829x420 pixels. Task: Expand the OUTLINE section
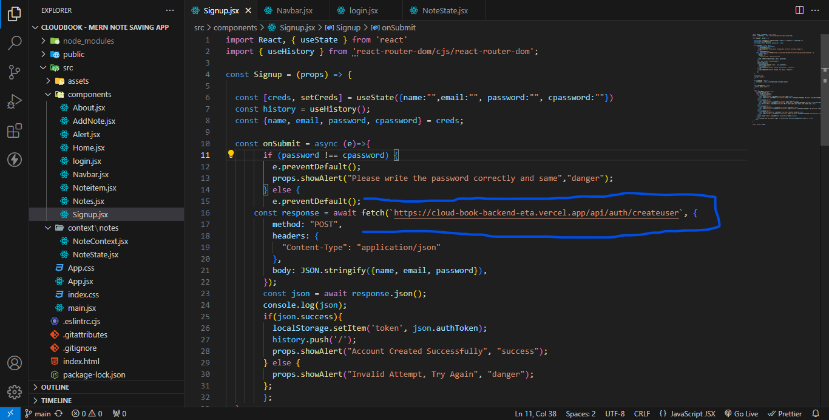(55, 387)
